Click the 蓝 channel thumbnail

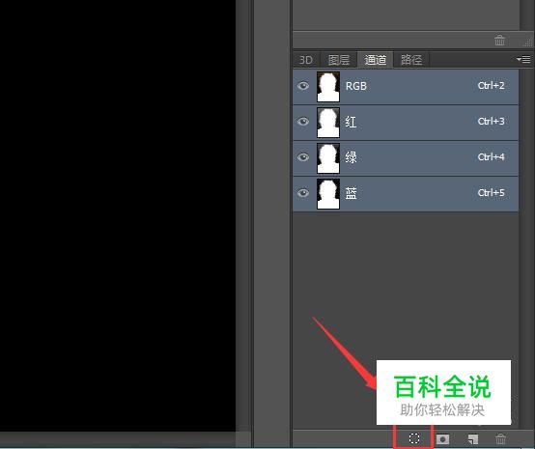328,193
